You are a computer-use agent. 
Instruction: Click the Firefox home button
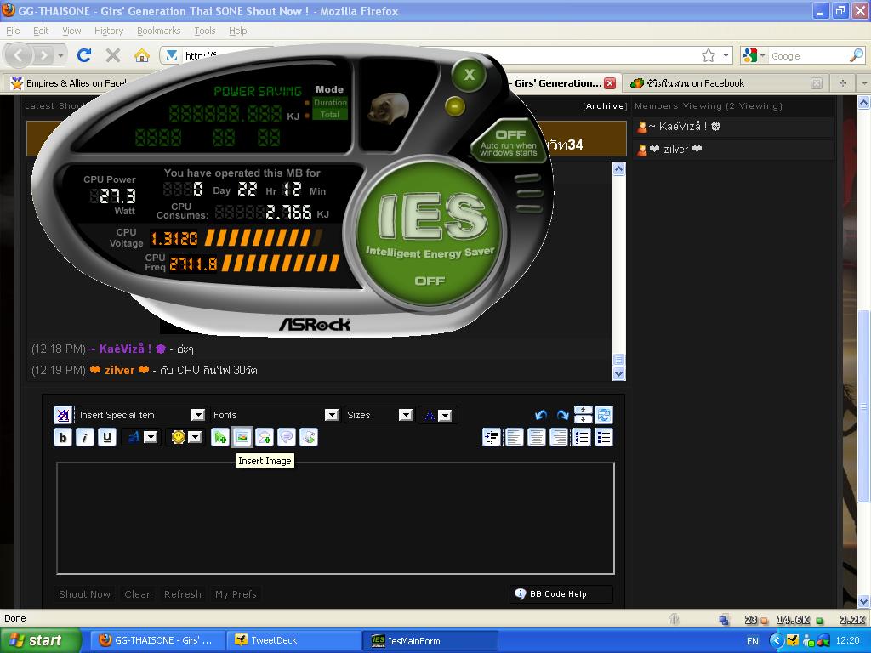(142, 55)
